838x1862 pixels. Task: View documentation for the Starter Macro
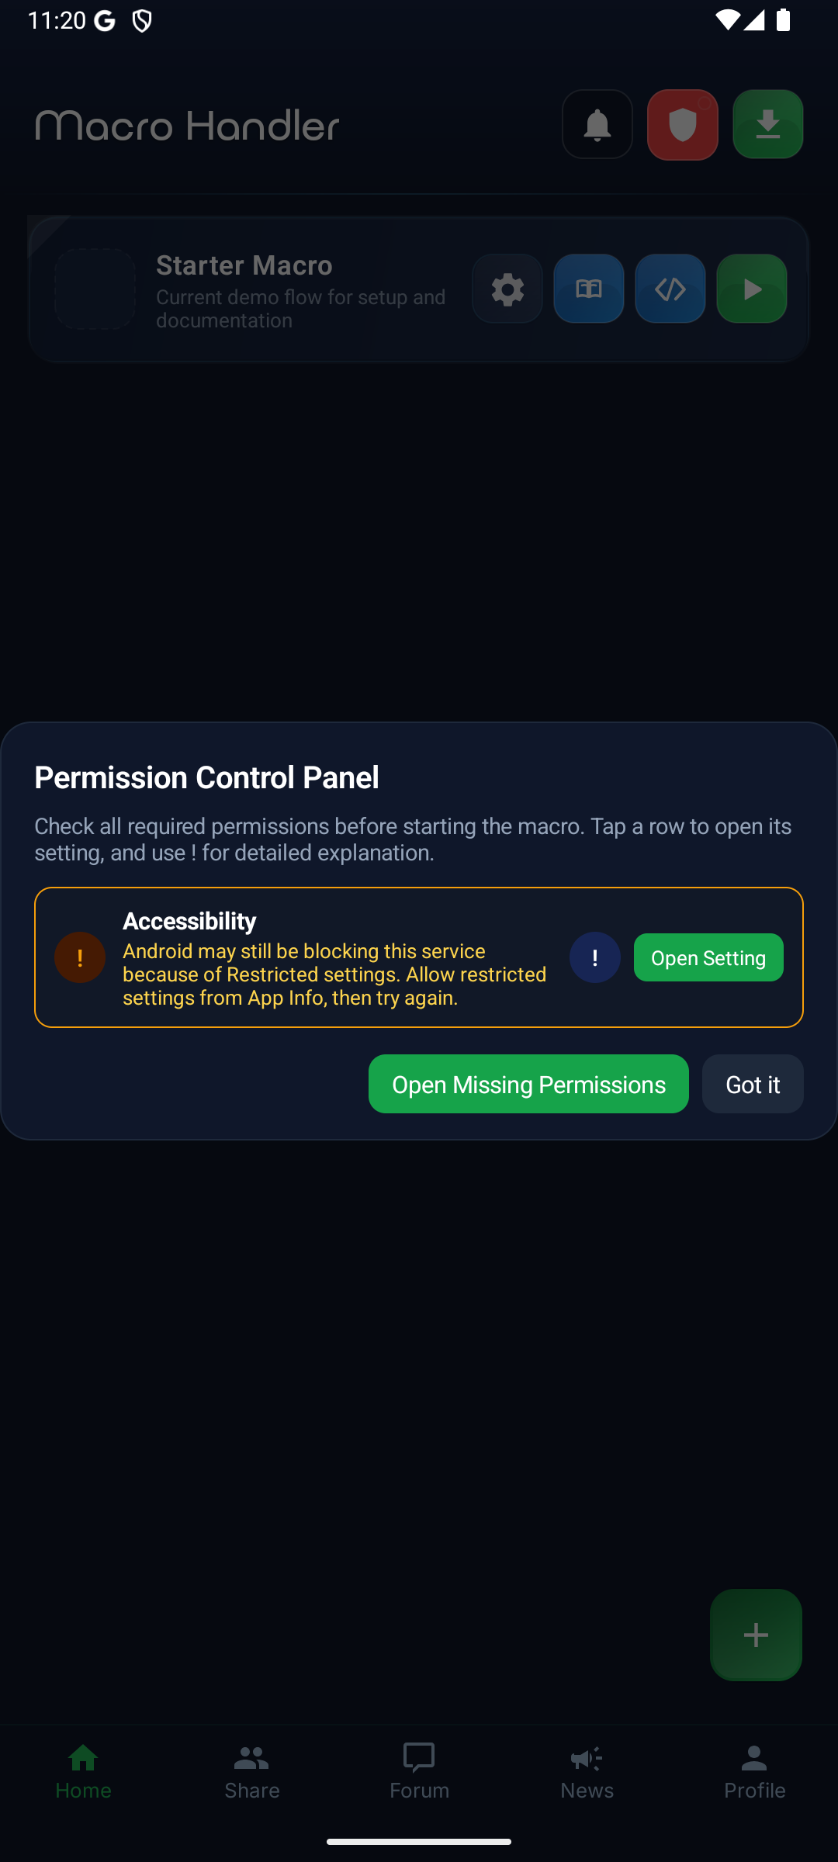(588, 289)
